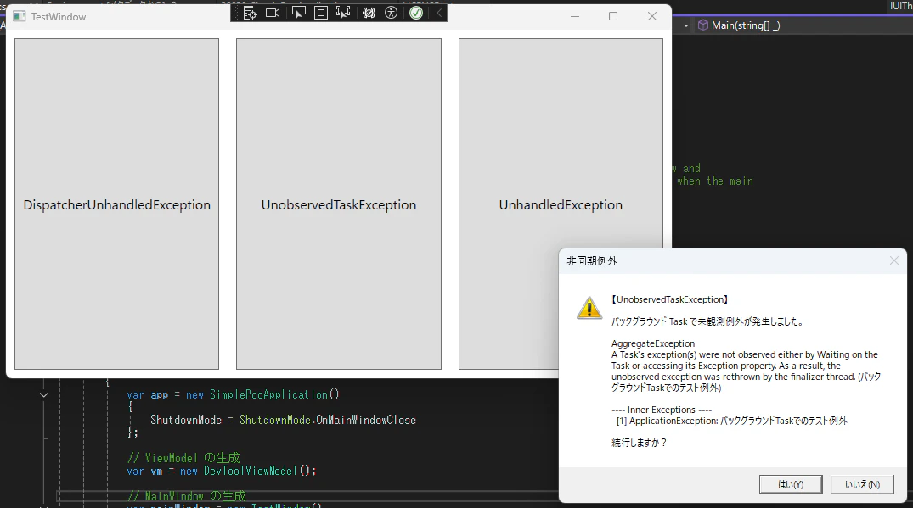This screenshot has width=913, height=508.
Task: Click 'ShutdownMode.OnMainWindowClose' in the code
Action: [x=328, y=420]
